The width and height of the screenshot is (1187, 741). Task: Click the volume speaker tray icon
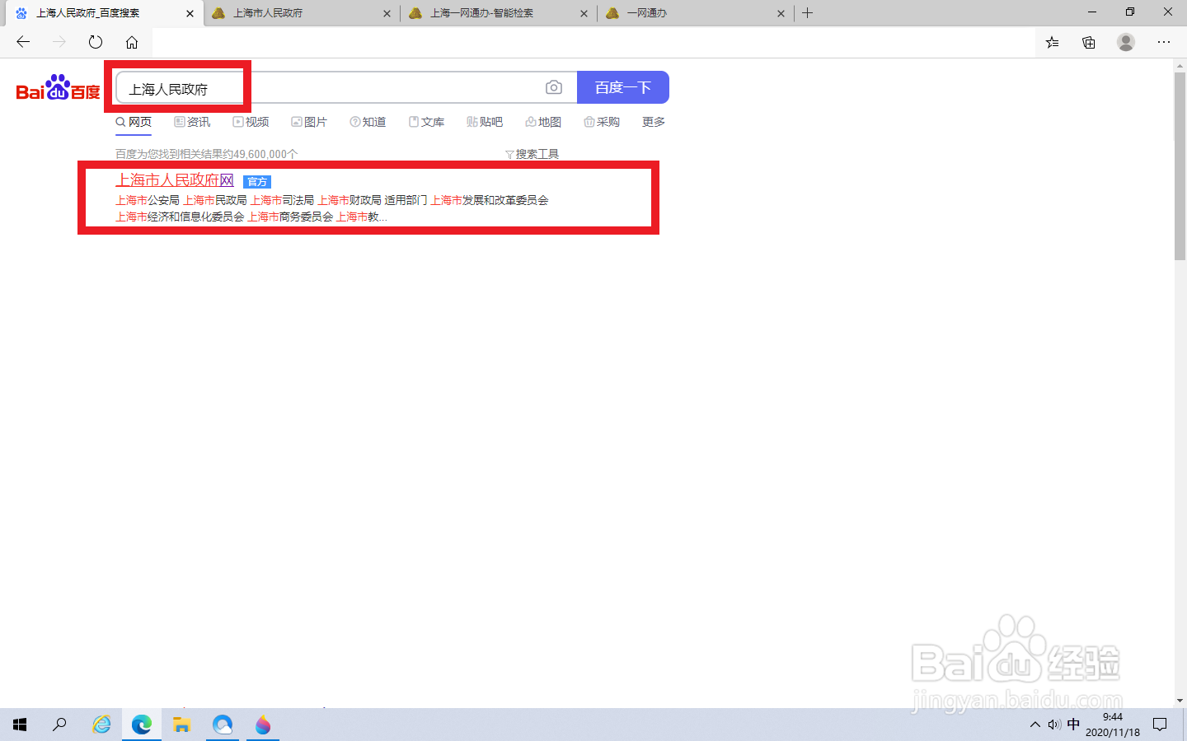(1054, 725)
